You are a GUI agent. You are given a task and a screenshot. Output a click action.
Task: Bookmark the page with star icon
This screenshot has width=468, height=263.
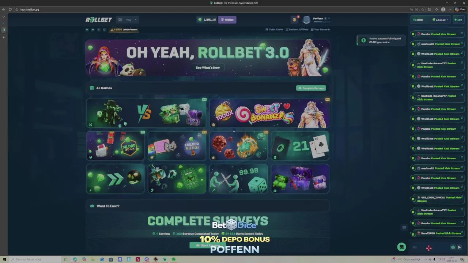[x=423, y=9]
